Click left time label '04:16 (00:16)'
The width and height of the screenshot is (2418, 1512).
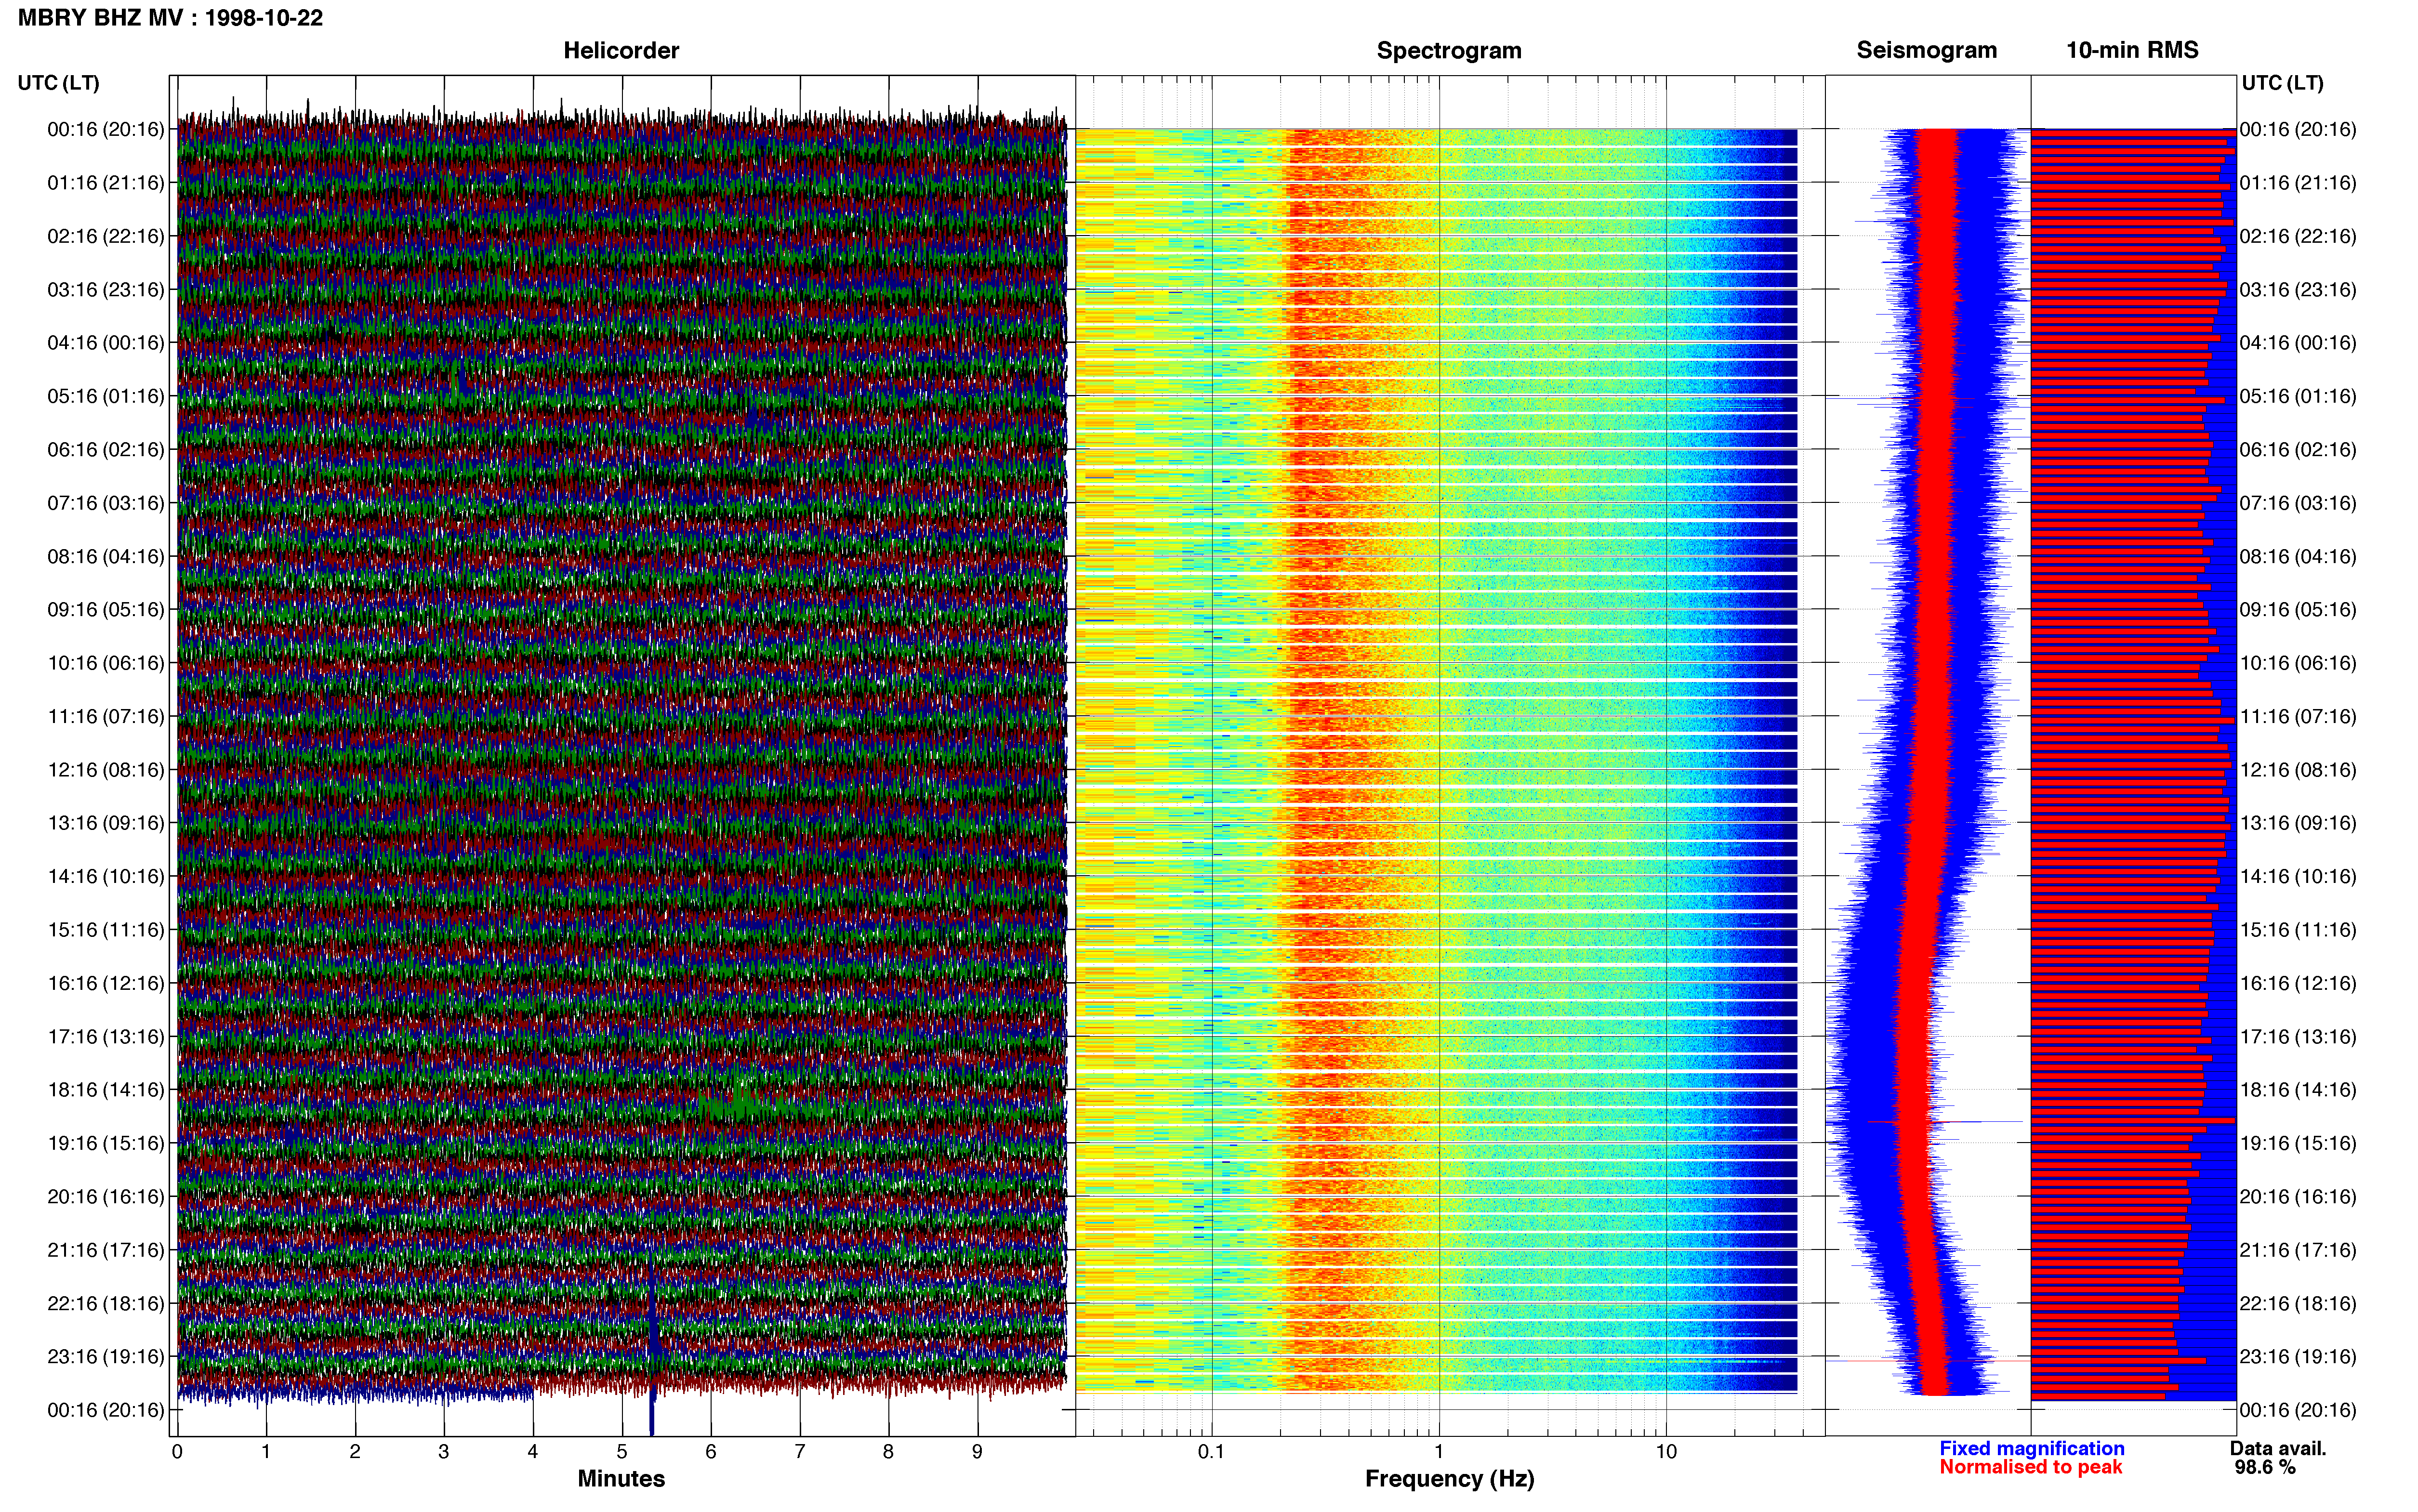point(106,343)
